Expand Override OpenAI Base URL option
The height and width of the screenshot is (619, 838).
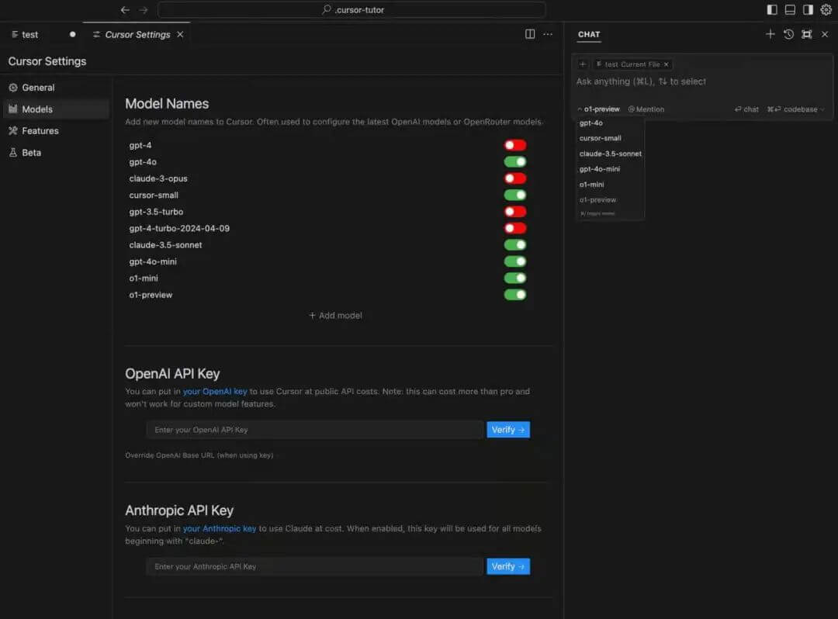click(x=199, y=455)
